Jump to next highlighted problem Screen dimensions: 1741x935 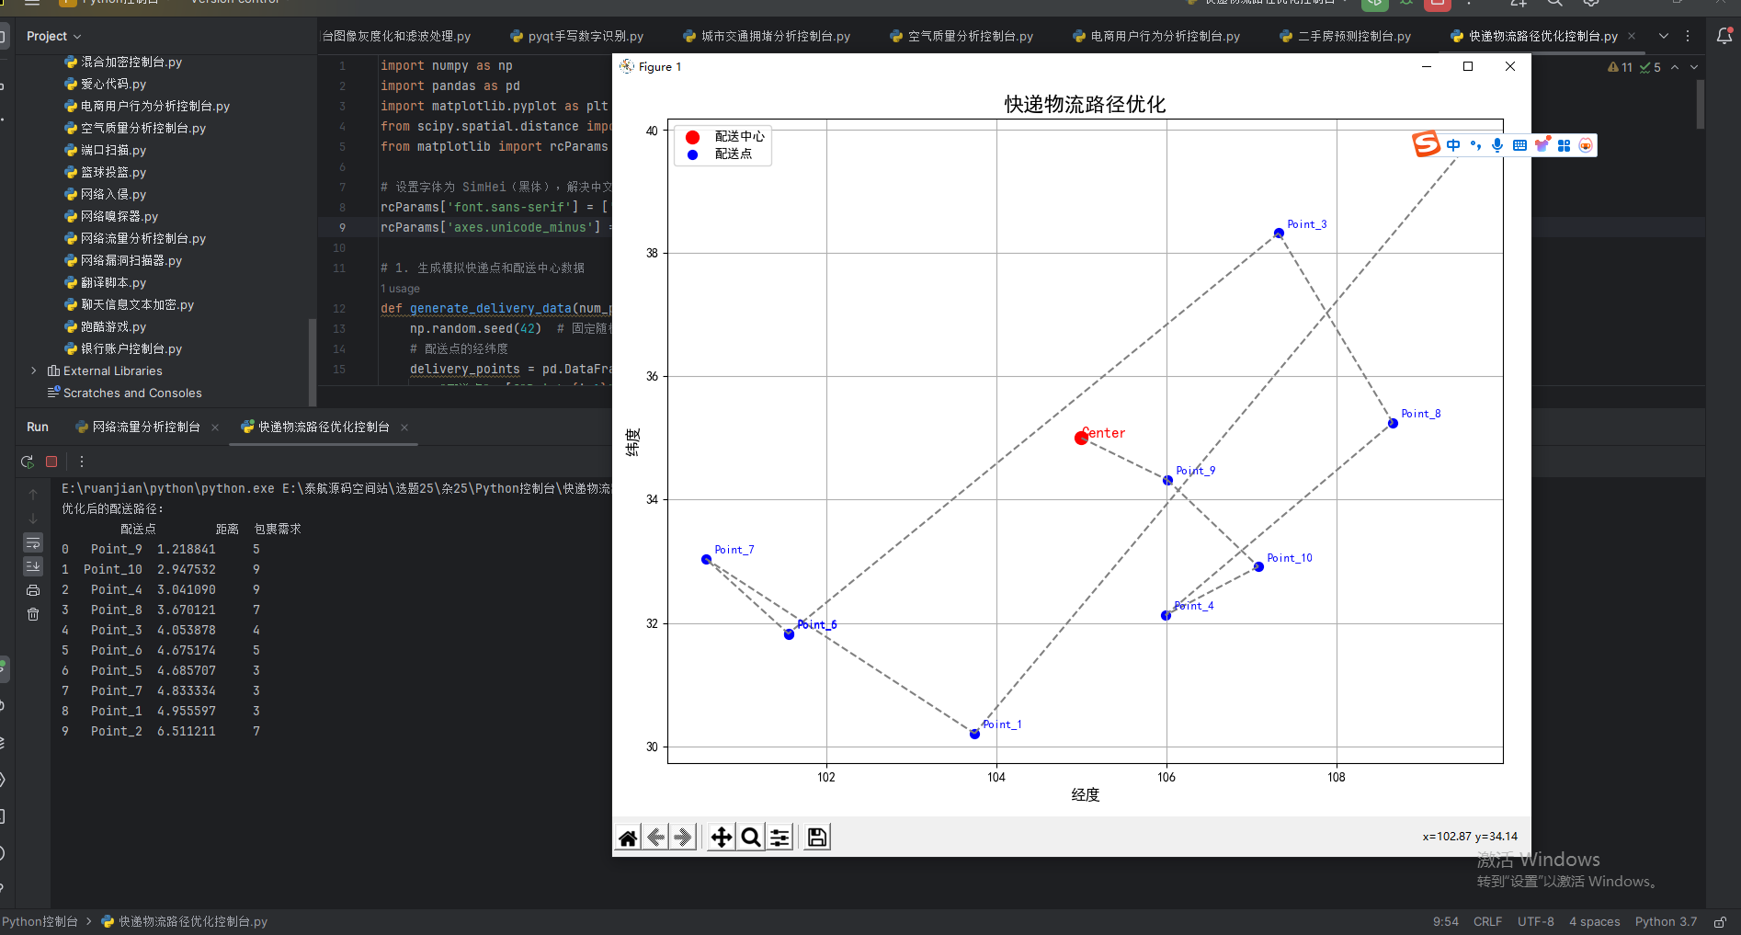pyautogui.click(x=1694, y=67)
